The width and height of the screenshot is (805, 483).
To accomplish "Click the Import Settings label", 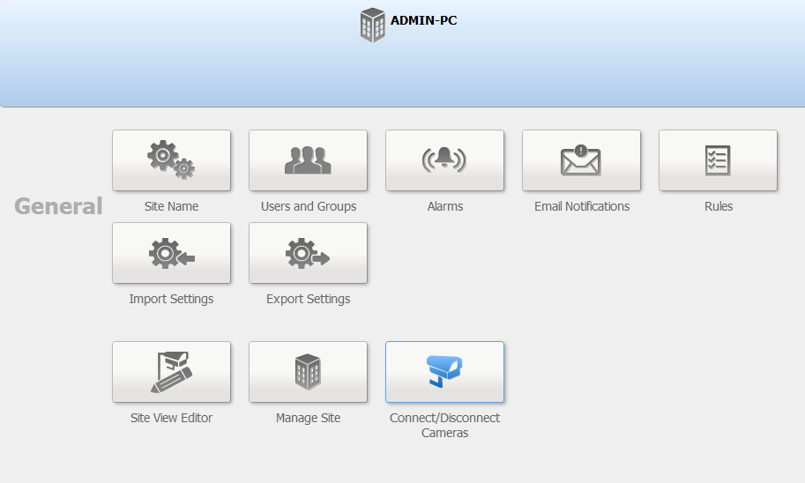I will tap(171, 299).
